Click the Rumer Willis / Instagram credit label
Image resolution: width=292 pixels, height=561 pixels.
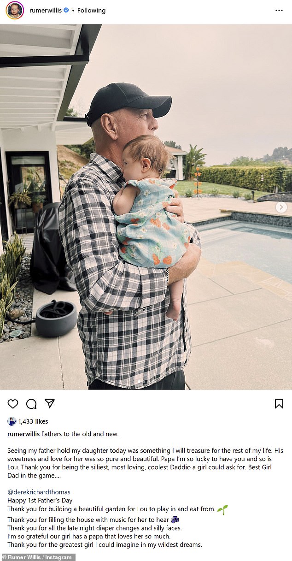coord(37,557)
